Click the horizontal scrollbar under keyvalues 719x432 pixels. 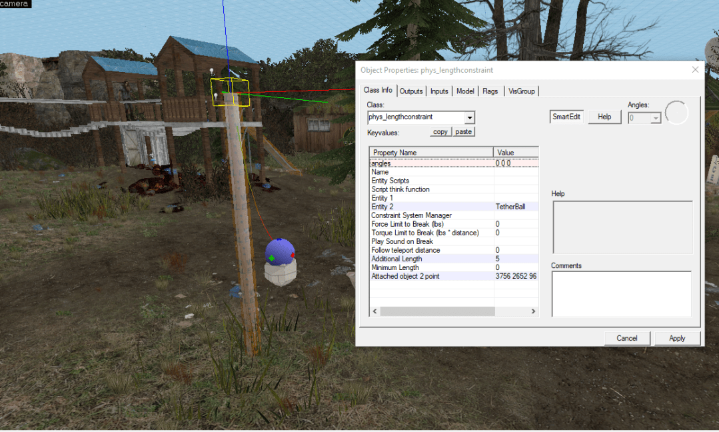[x=437, y=311]
